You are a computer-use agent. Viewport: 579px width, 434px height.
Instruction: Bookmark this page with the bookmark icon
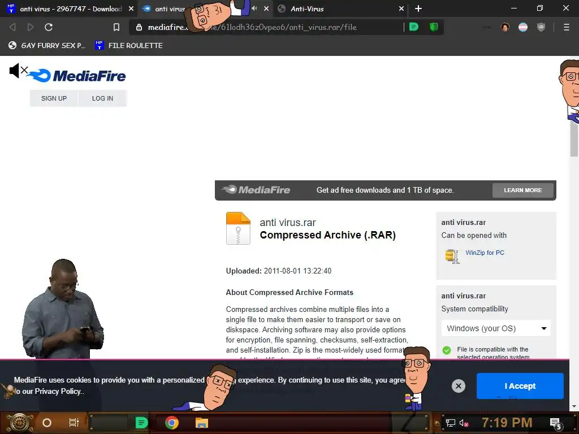tap(116, 27)
